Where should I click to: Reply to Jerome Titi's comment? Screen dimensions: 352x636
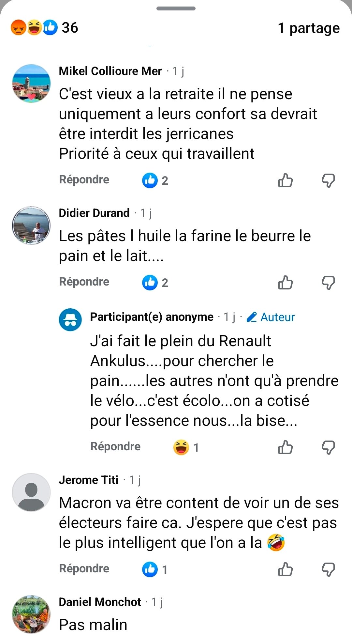point(84,568)
